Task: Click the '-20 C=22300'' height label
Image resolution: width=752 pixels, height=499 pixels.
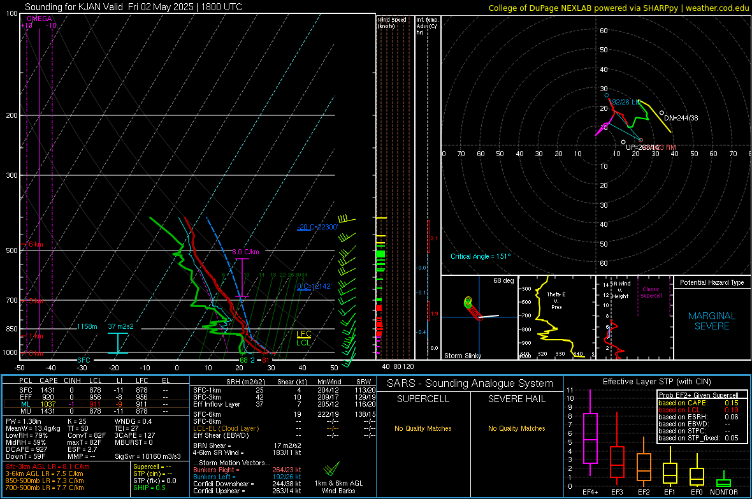Action: [x=317, y=227]
